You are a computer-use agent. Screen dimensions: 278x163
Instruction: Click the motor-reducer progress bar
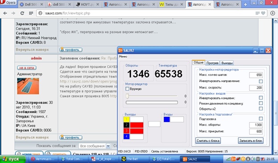(x=152, y=102)
